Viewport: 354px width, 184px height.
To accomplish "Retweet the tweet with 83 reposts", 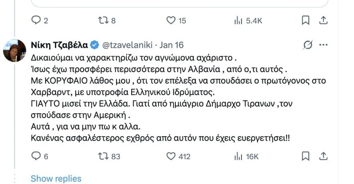I will tap(105, 156).
